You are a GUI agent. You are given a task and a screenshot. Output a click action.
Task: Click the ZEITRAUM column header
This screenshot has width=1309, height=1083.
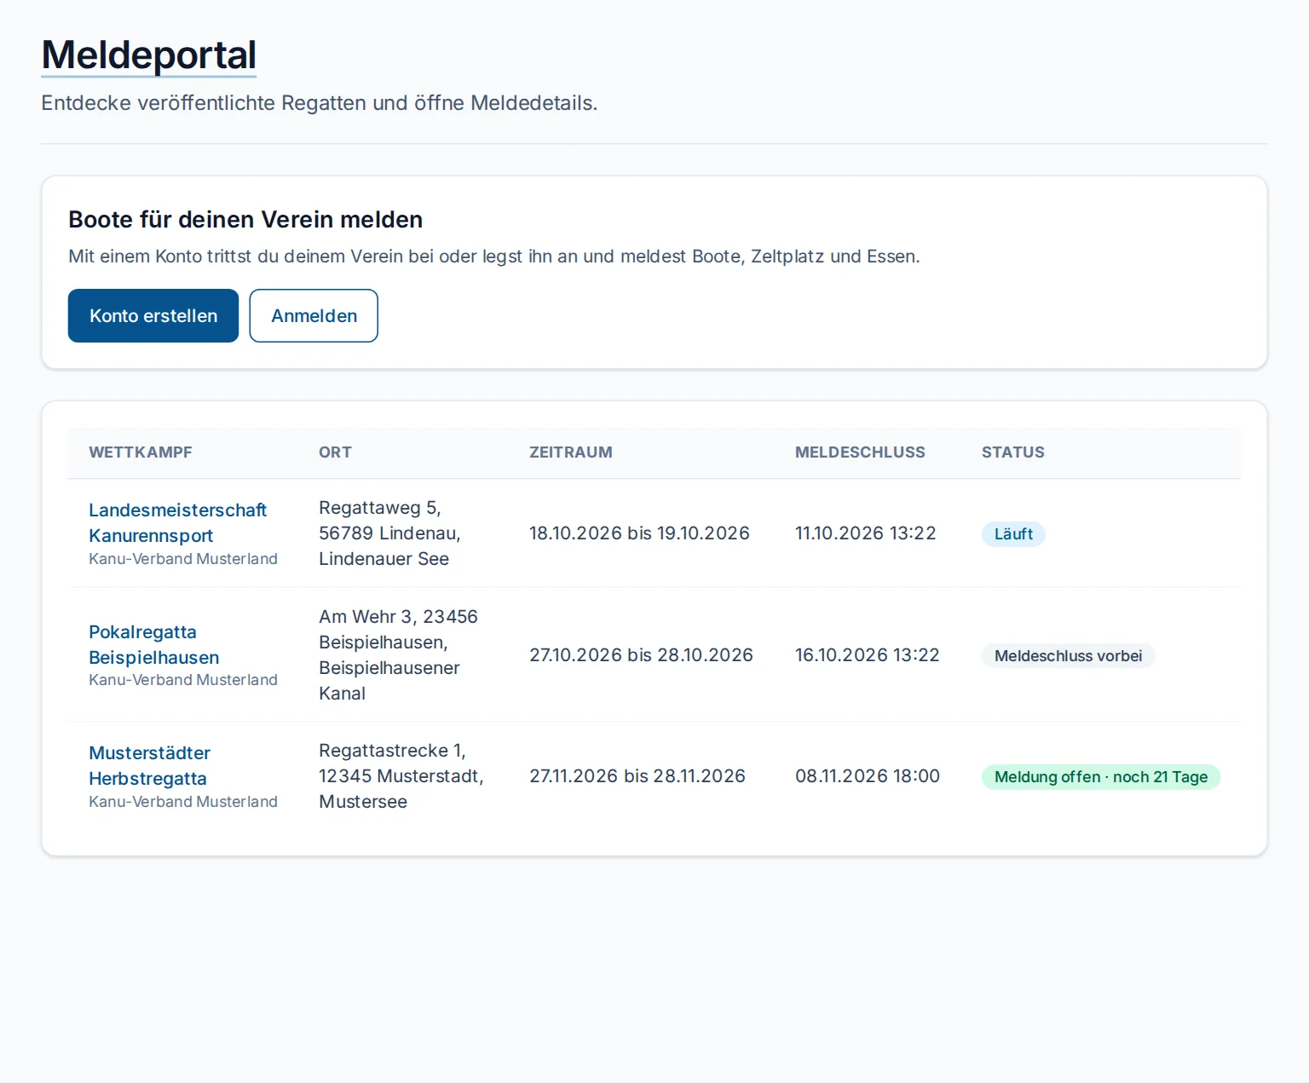(x=571, y=452)
